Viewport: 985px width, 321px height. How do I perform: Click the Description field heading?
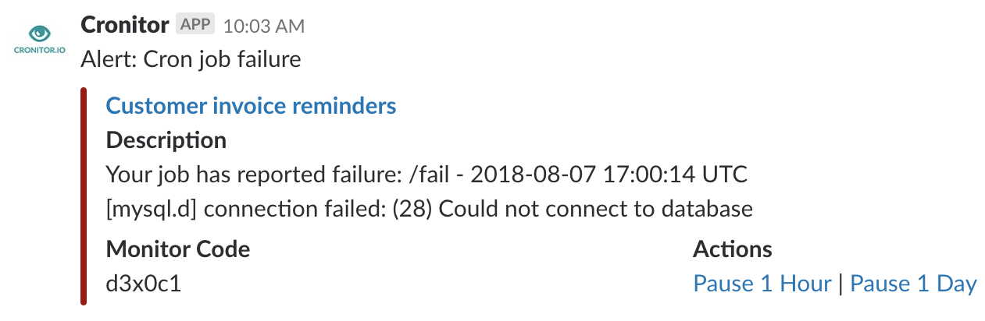point(166,140)
